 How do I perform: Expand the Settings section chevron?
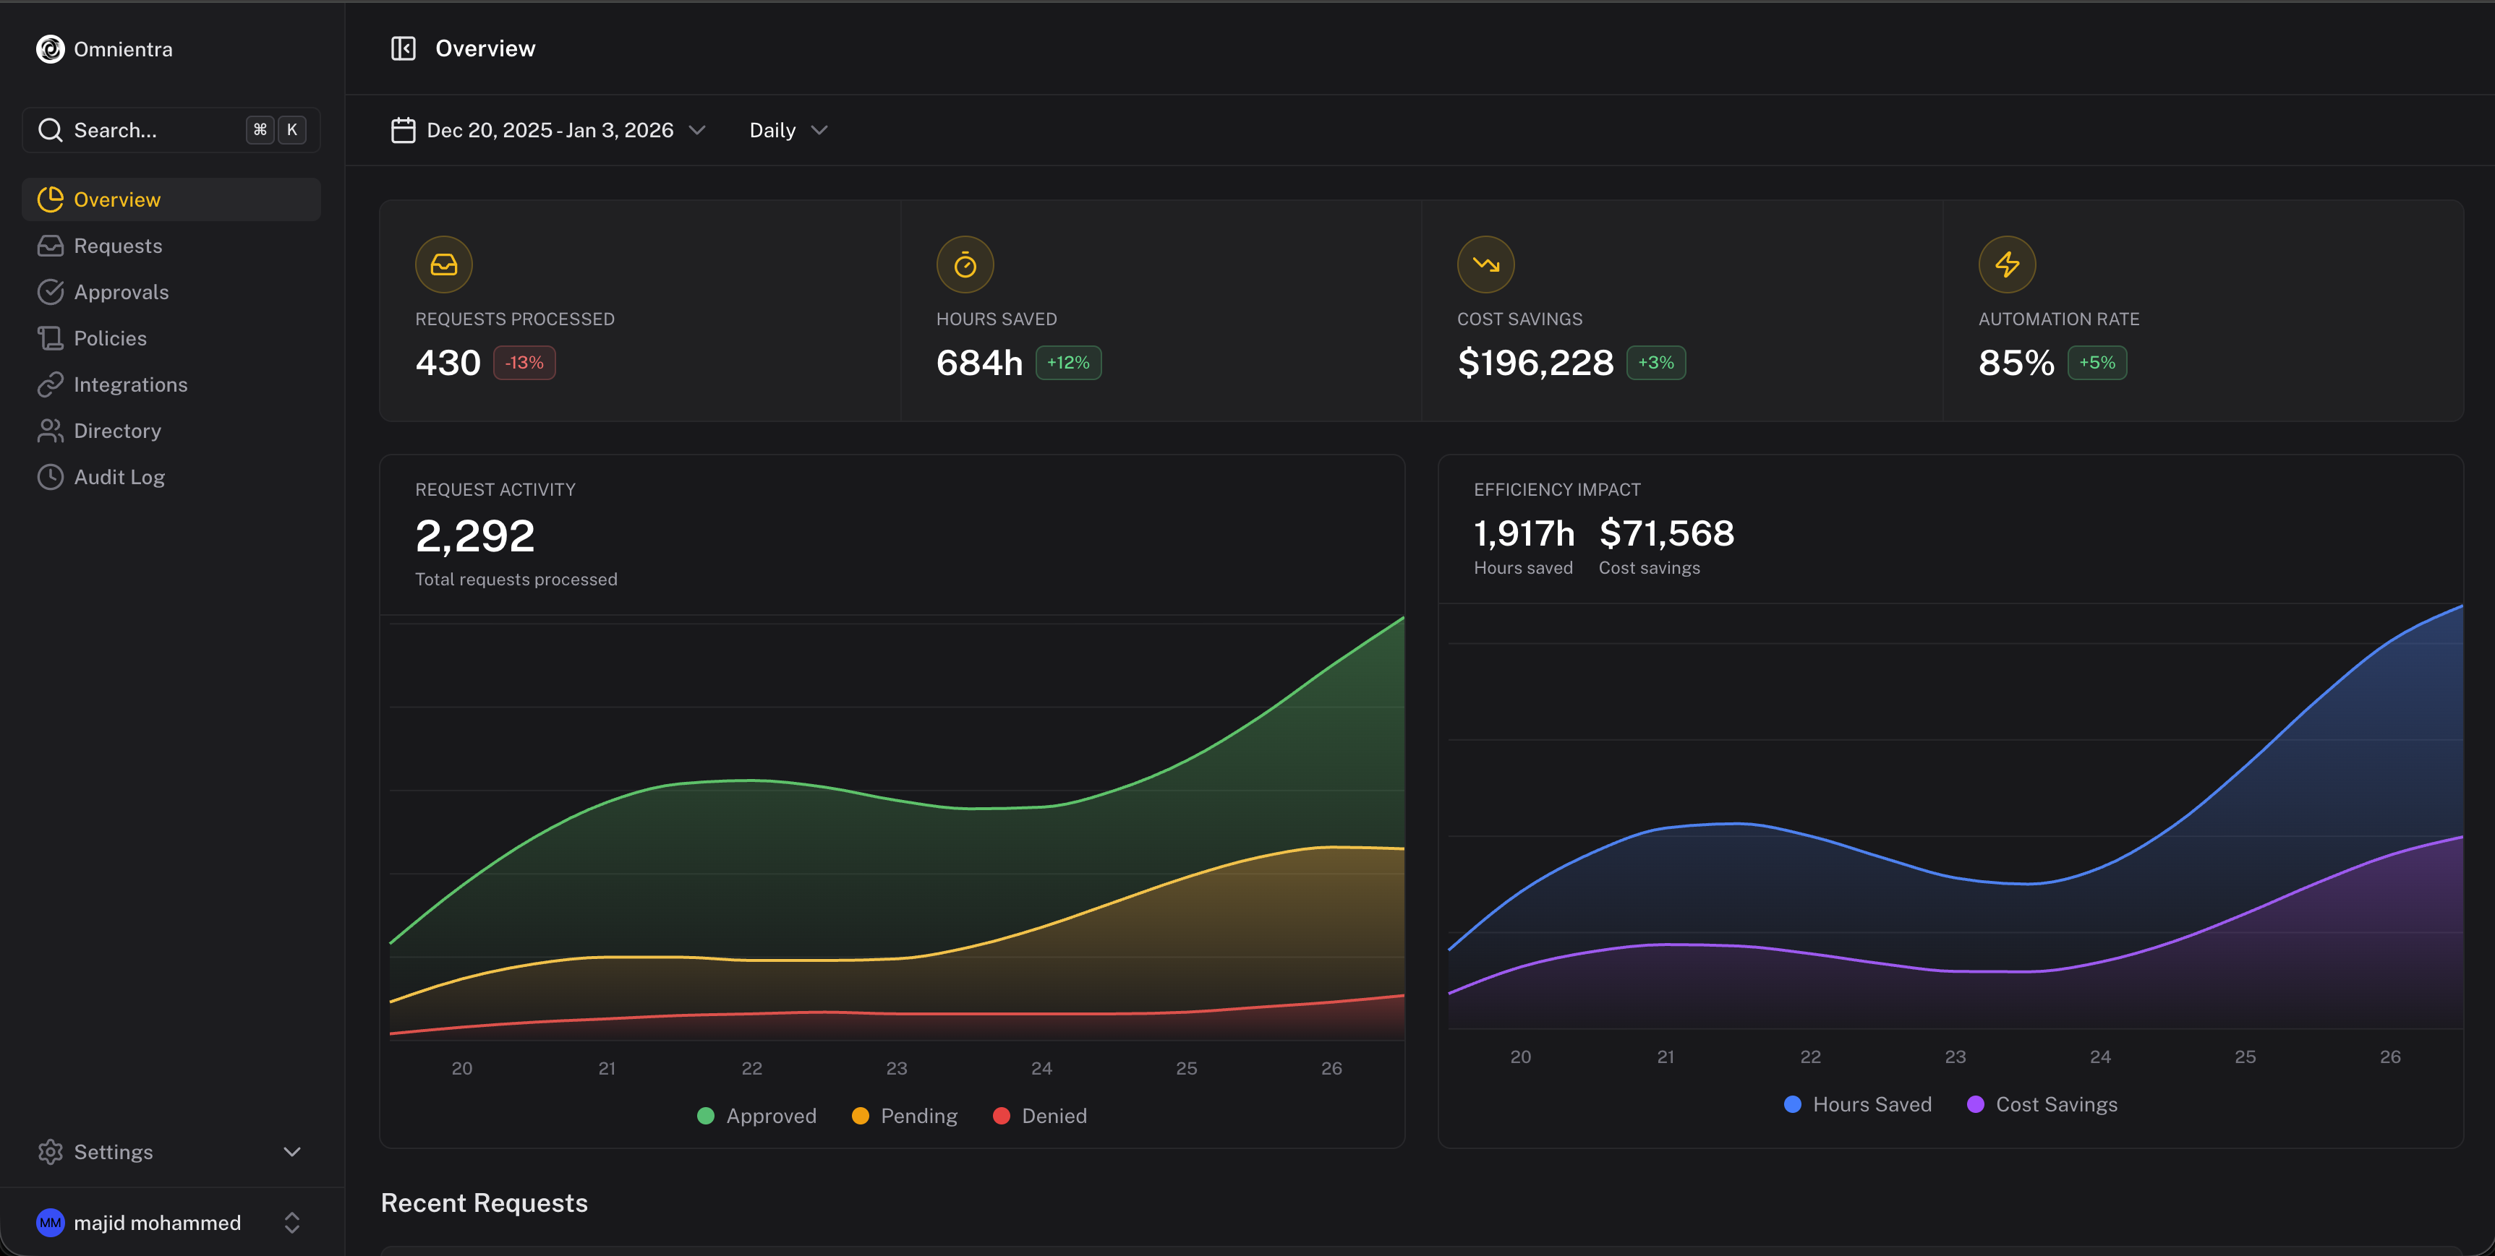(x=291, y=1151)
